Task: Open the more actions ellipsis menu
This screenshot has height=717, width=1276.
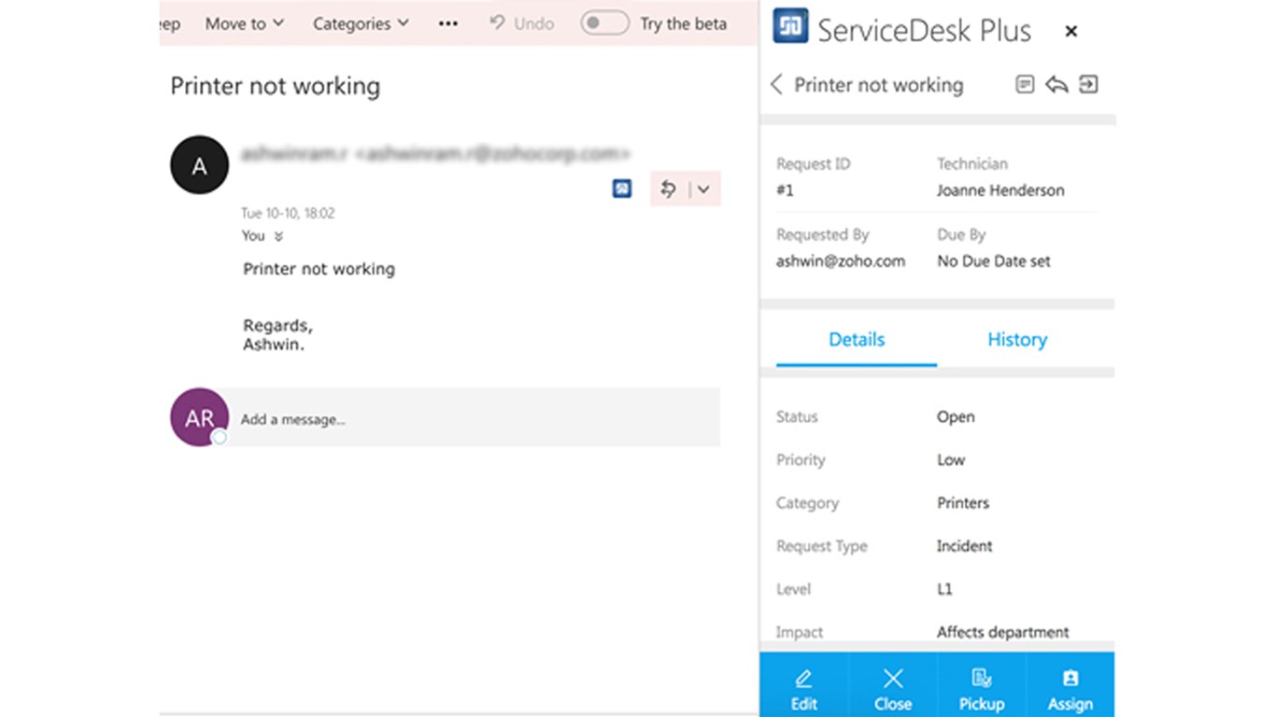Action: [x=448, y=23]
